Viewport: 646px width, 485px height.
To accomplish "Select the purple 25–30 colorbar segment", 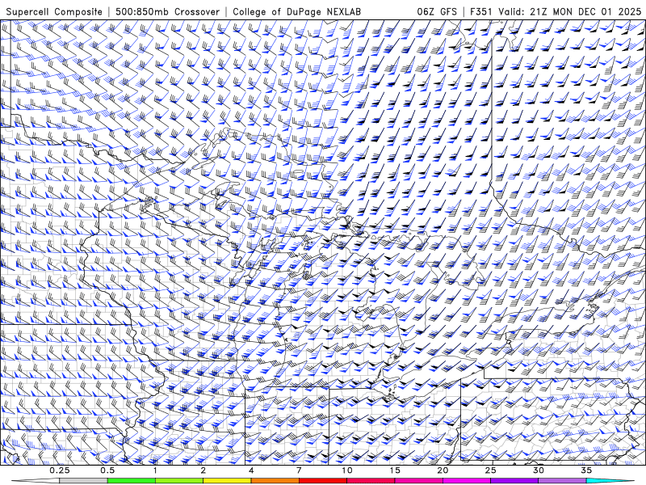I will (x=514, y=481).
